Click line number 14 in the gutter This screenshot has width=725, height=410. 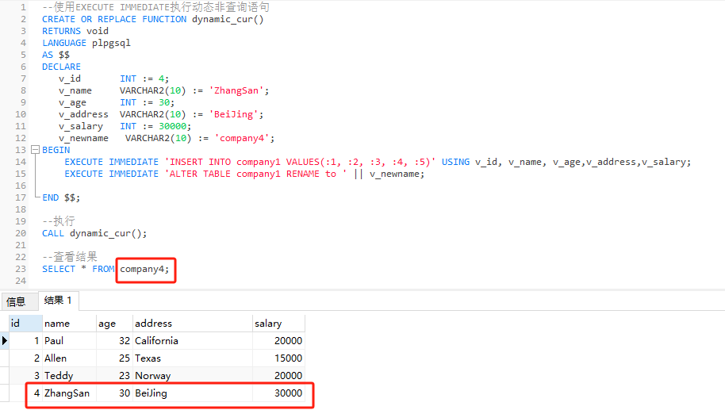point(21,162)
